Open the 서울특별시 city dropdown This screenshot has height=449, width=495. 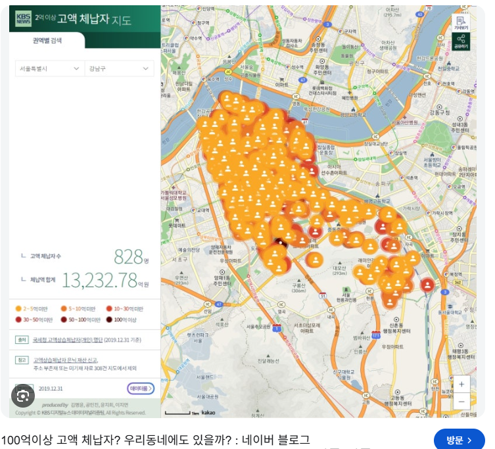coord(50,68)
